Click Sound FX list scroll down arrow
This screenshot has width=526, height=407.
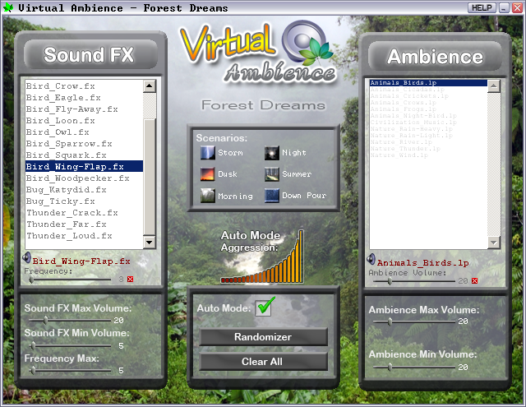150,242
